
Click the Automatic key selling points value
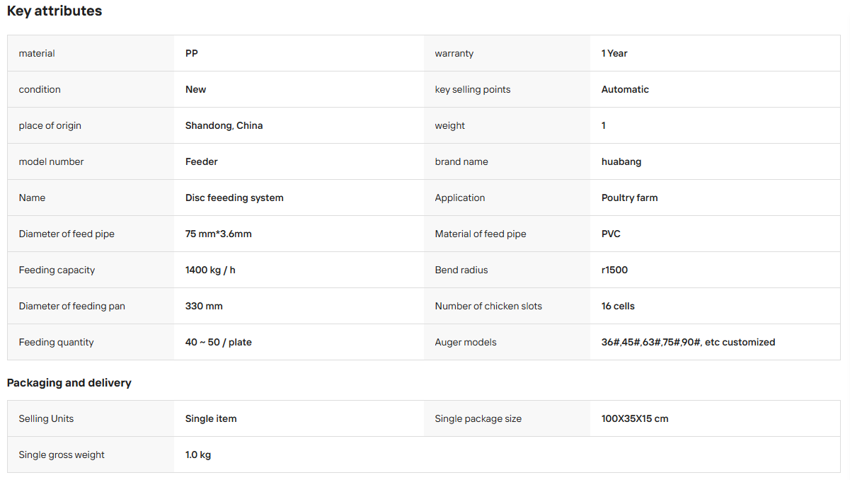[625, 89]
